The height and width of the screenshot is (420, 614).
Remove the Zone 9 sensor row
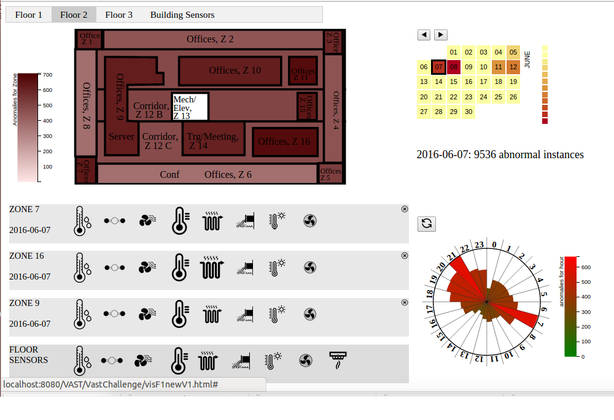[x=404, y=302]
